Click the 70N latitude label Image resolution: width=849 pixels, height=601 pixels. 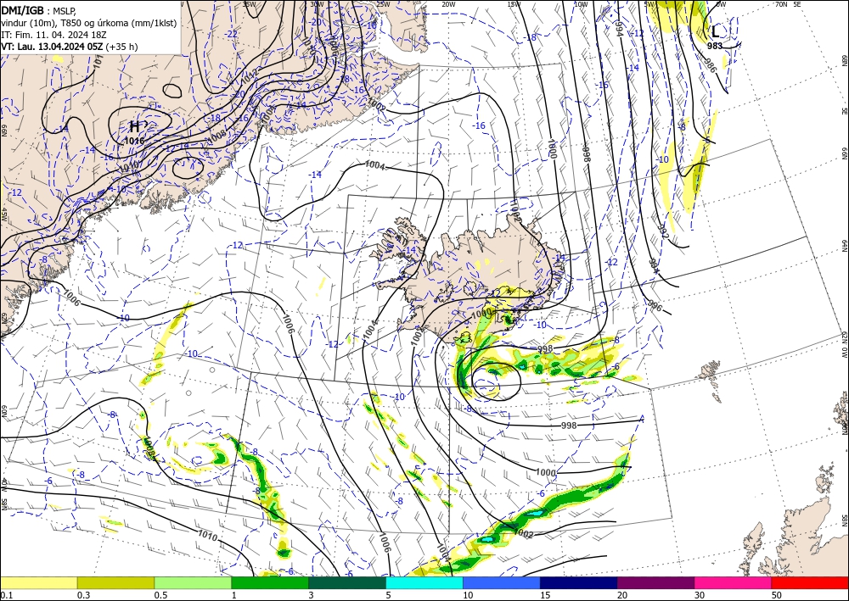coord(781,3)
